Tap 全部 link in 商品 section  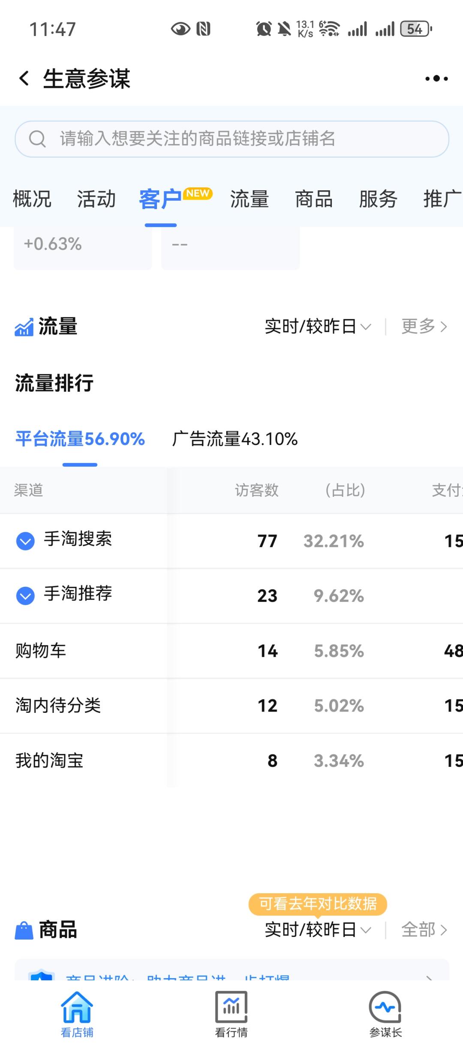click(424, 930)
